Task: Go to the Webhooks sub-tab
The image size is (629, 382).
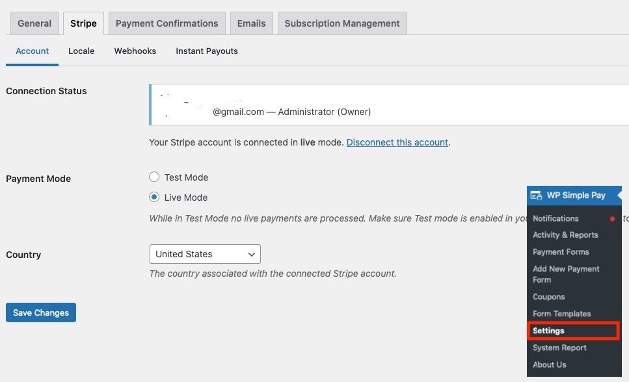Action: 135,51
